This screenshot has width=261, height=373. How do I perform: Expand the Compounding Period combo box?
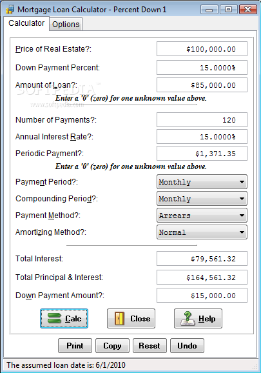(202, 199)
